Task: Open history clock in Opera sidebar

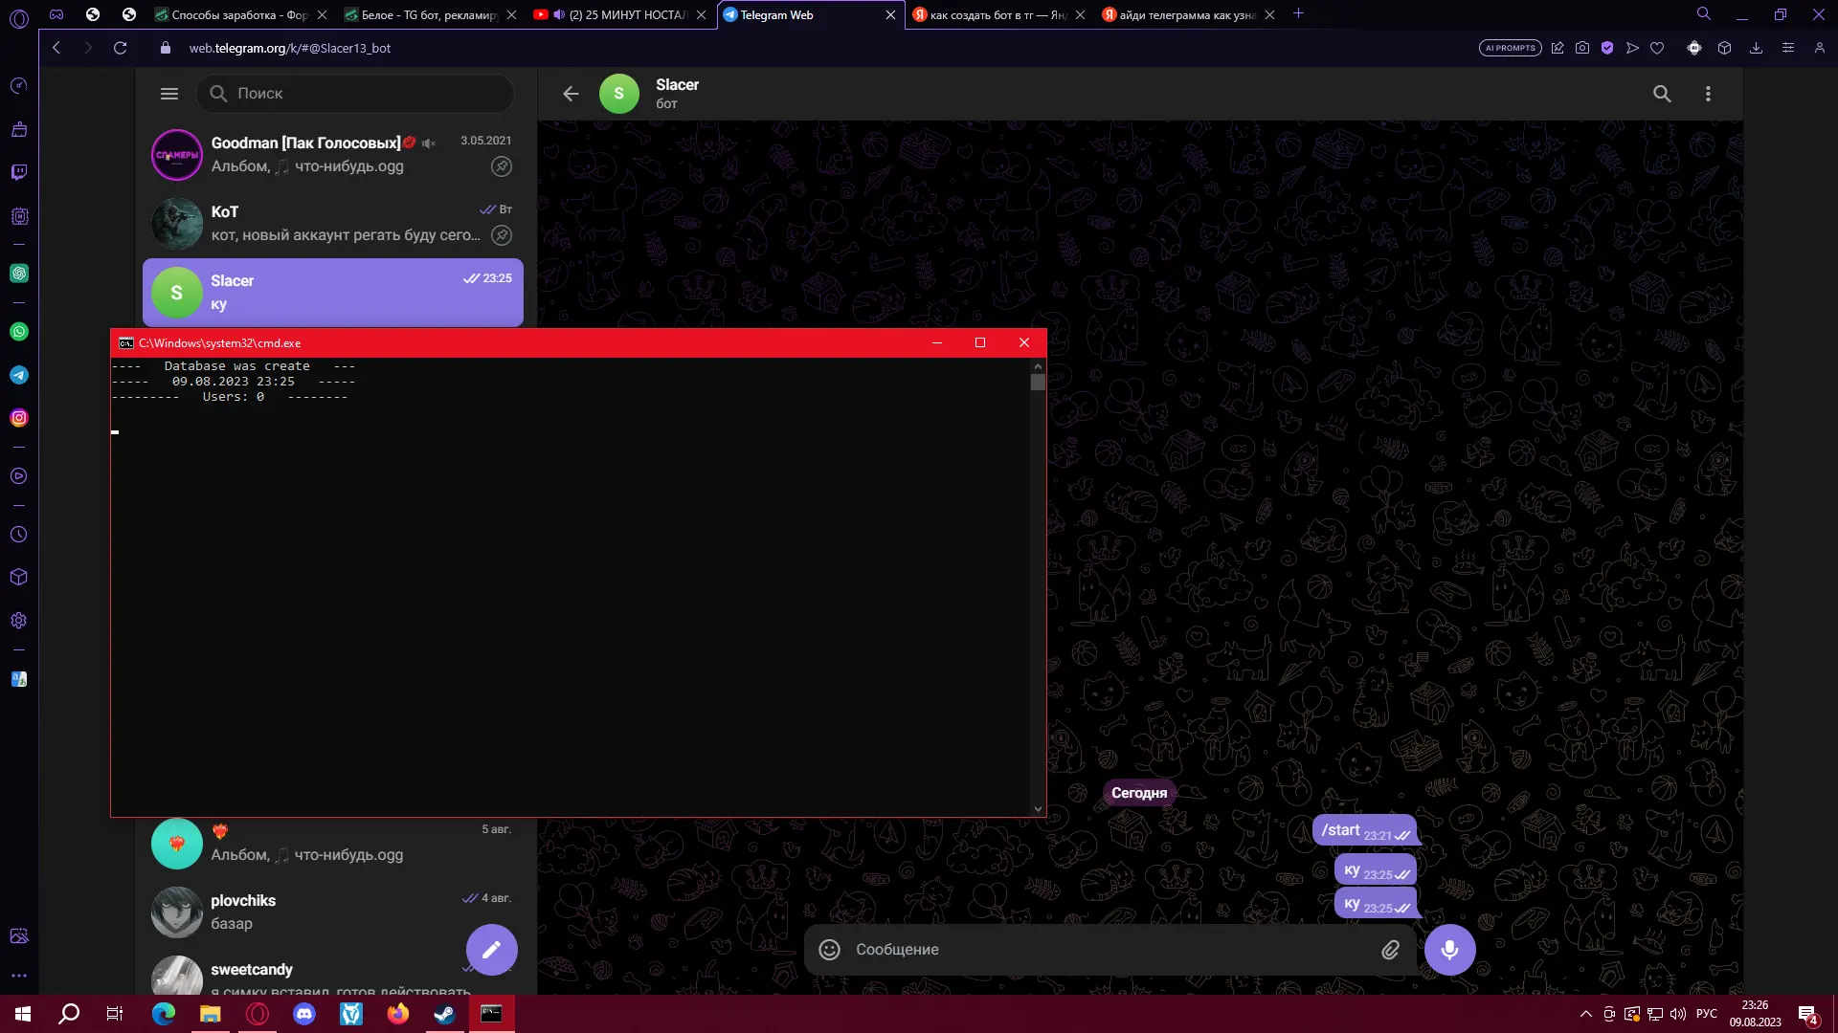Action: [18, 535]
